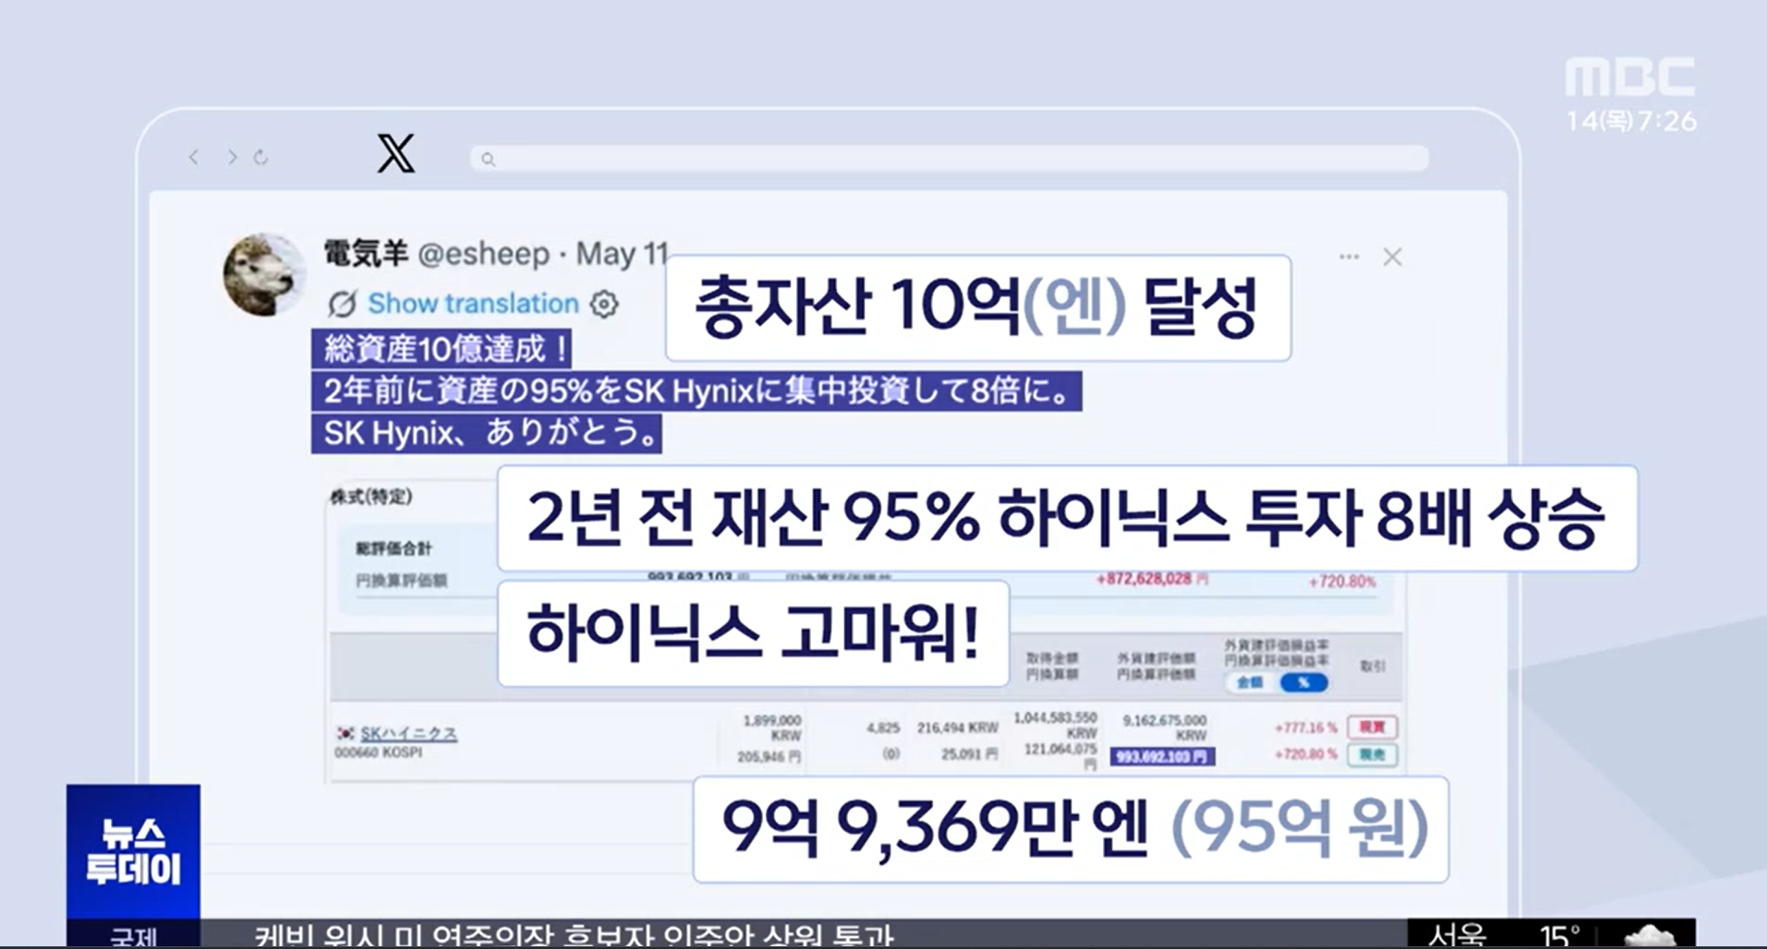
Task: Close the post with the X icon
Action: (1392, 257)
